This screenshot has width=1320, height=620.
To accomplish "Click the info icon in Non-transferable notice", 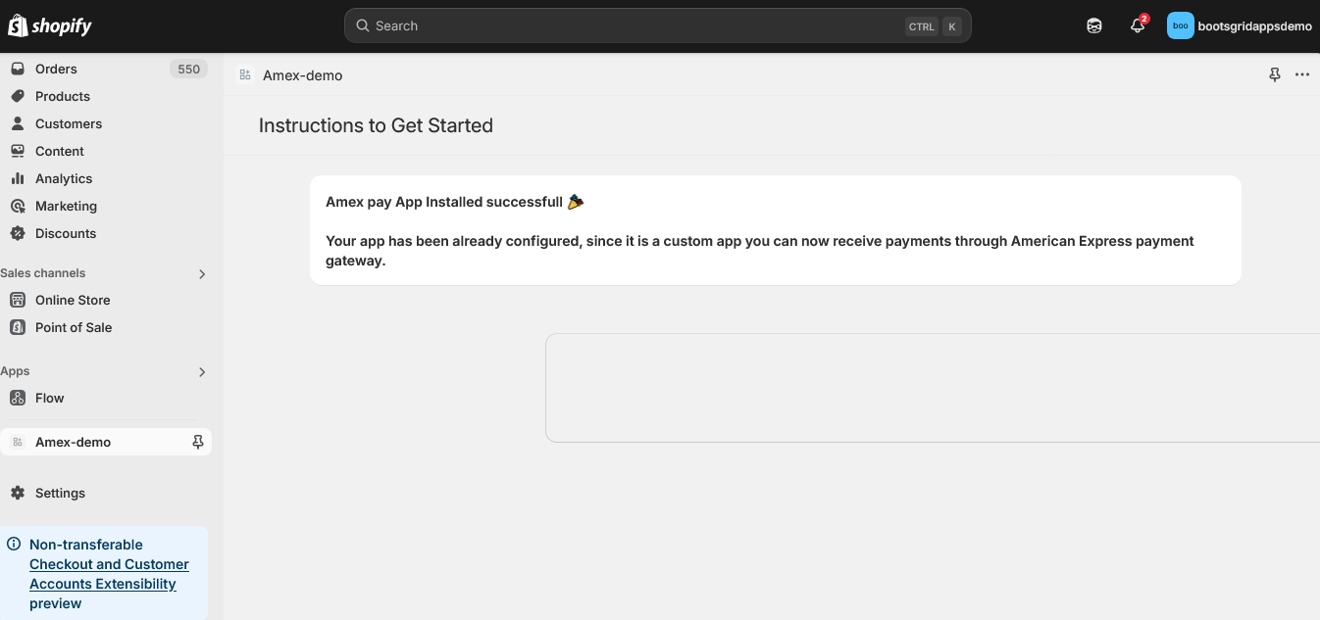I will [x=14, y=544].
